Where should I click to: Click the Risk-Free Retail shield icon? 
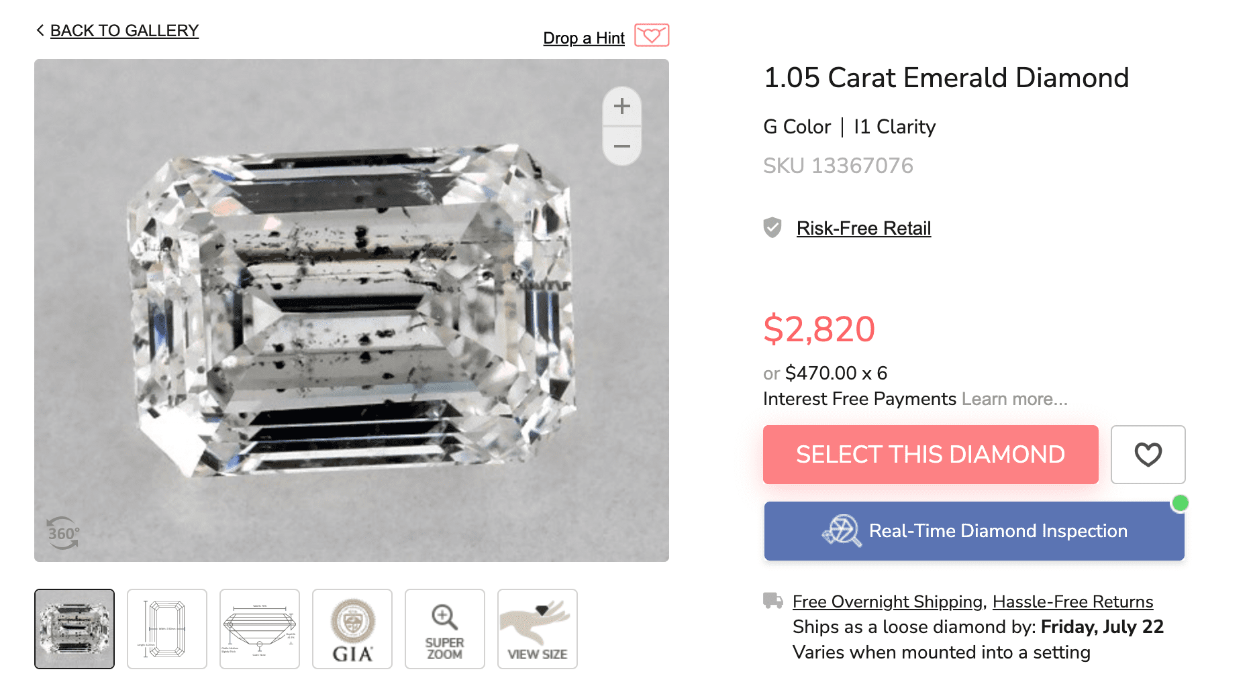coord(772,228)
